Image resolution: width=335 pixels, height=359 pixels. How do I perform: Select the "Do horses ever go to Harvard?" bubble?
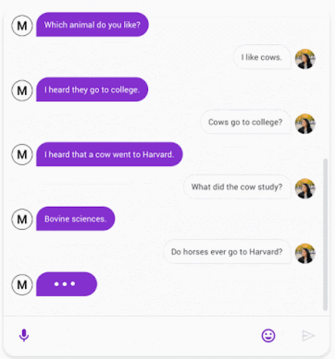point(226,252)
